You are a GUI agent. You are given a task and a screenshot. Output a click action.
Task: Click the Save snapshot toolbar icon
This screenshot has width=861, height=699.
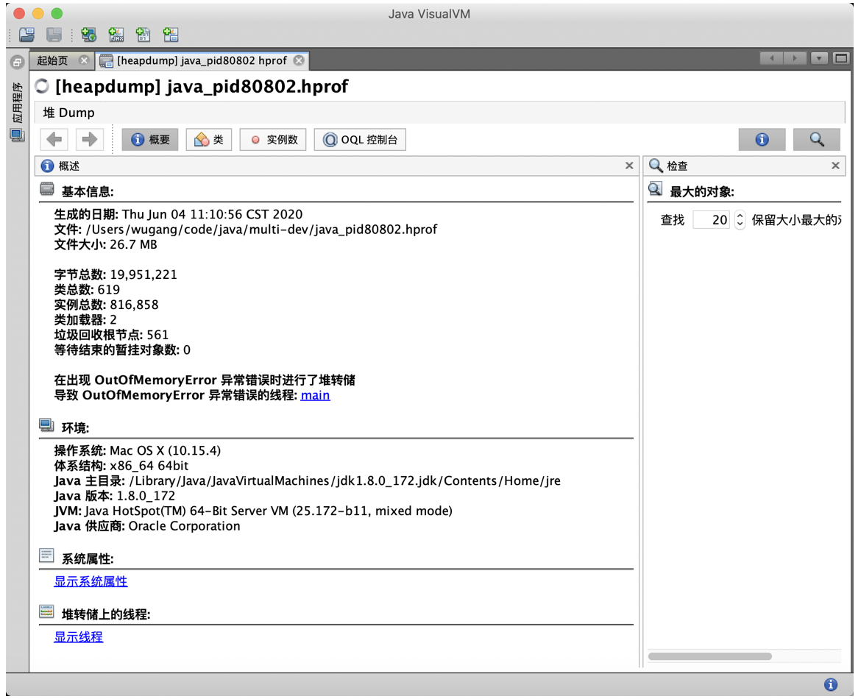pyautogui.click(x=54, y=35)
